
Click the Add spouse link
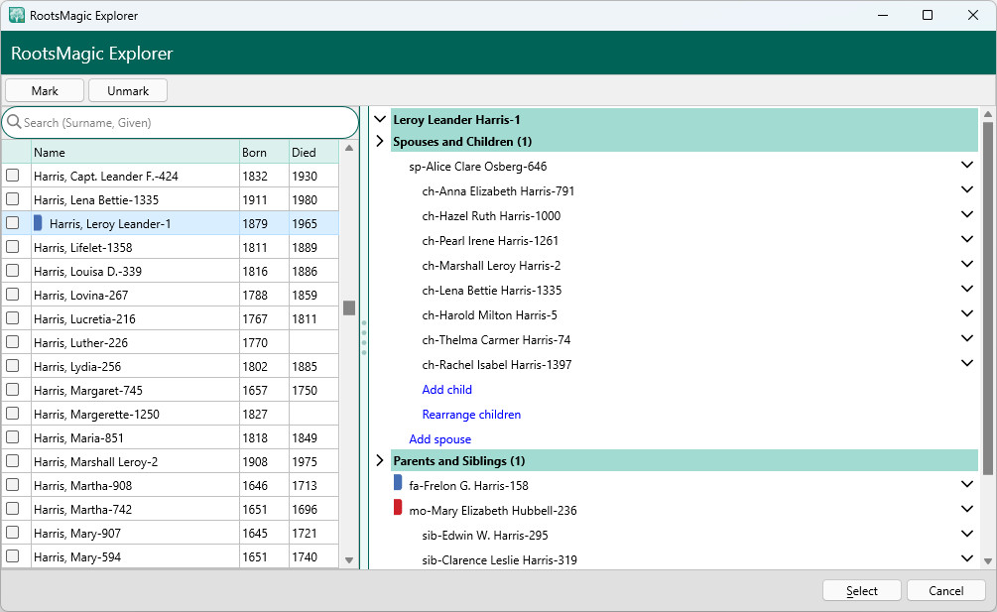tap(440, 439)
